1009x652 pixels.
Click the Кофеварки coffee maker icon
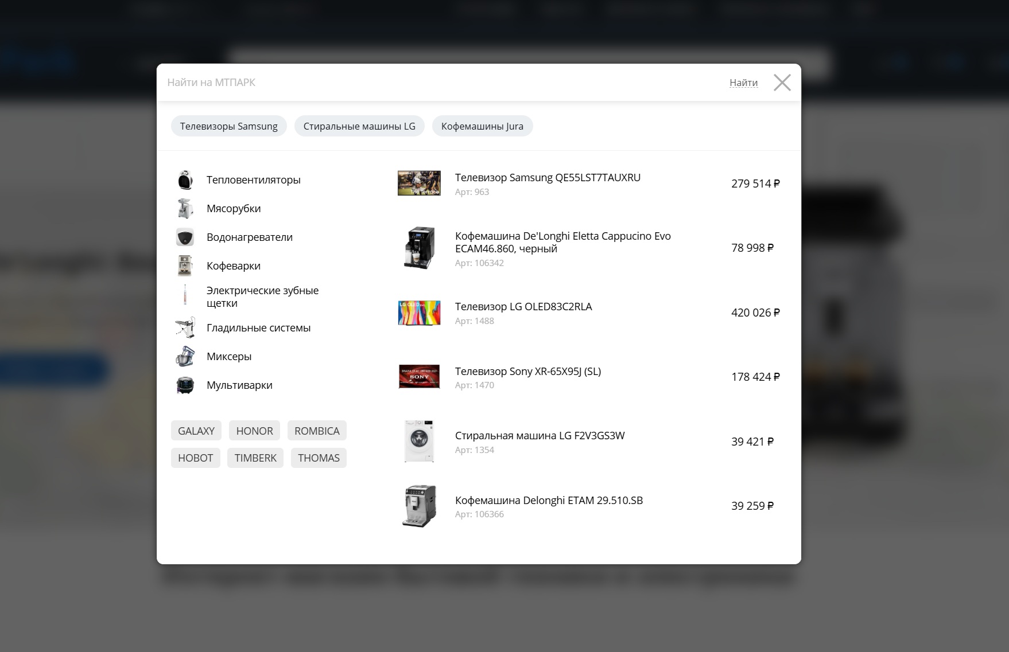tap(185, 266)
